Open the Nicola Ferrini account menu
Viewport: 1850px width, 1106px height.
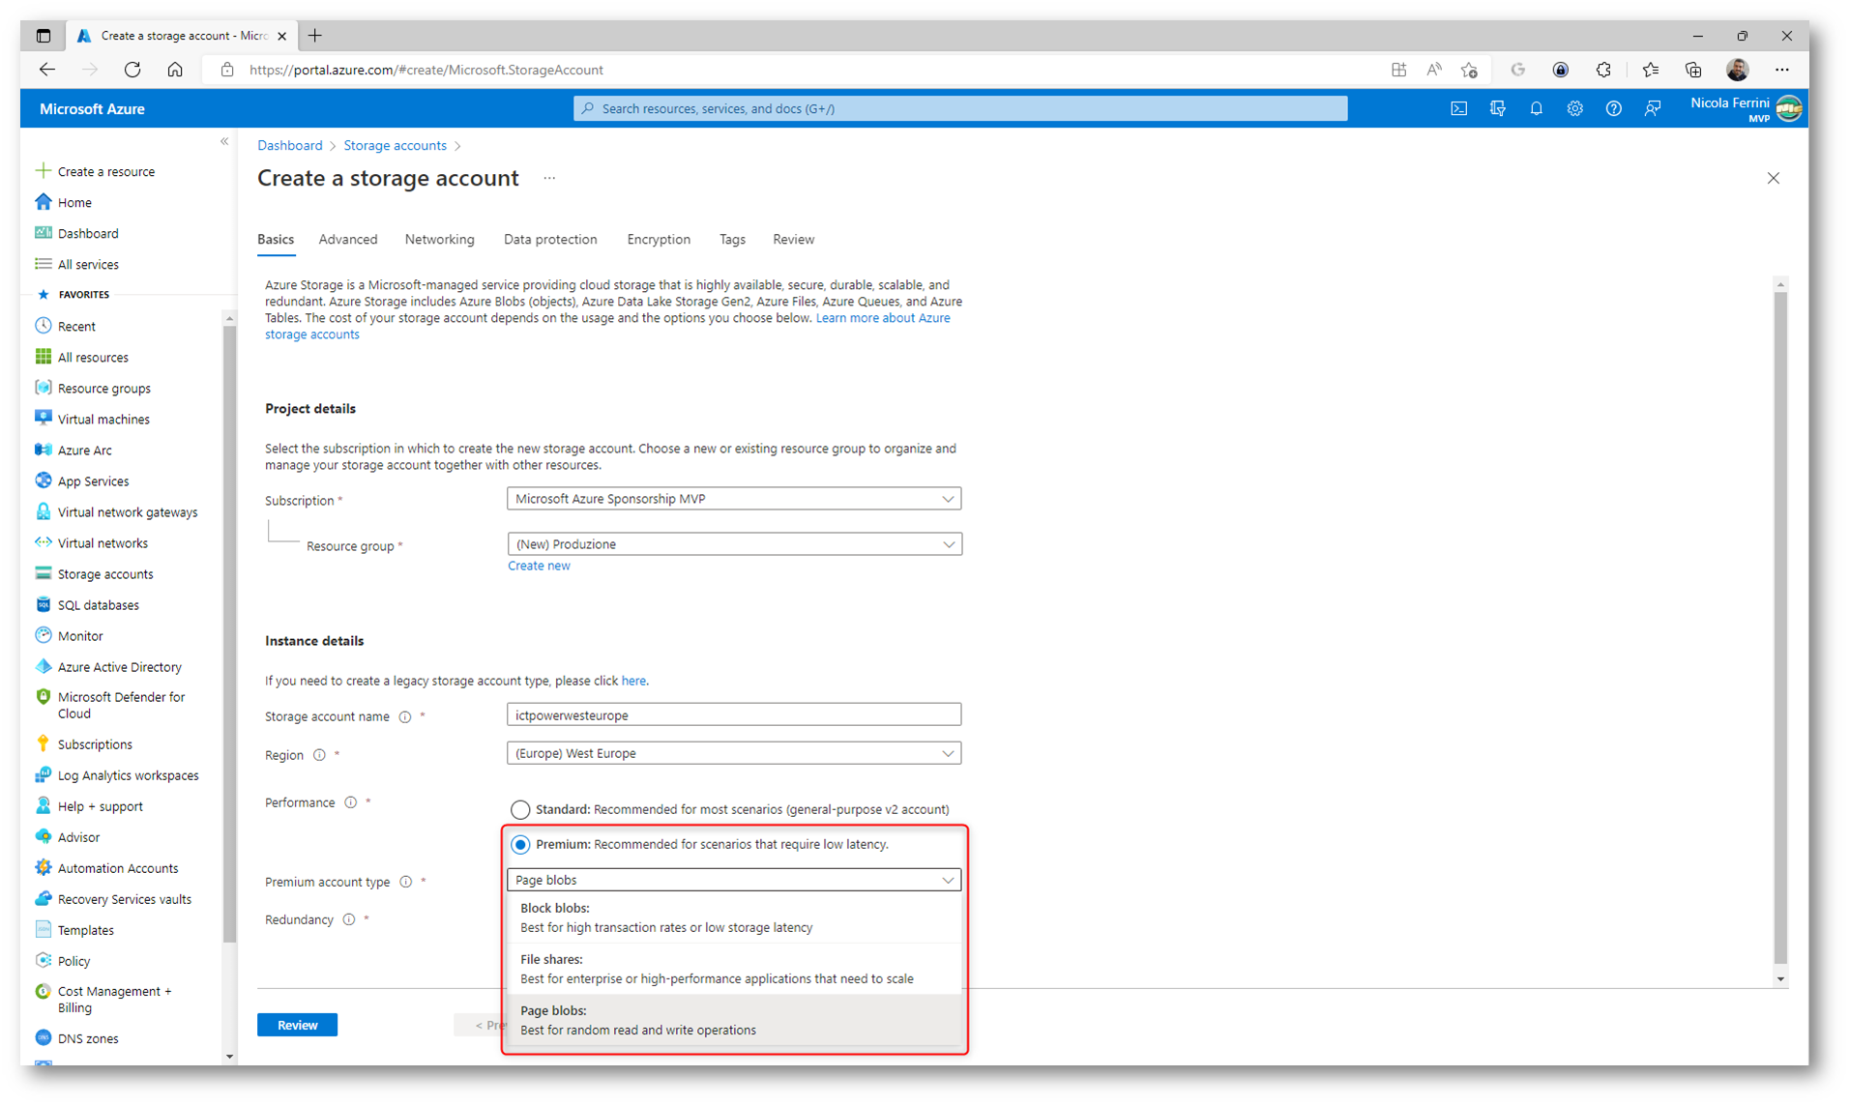point(1747,108)
